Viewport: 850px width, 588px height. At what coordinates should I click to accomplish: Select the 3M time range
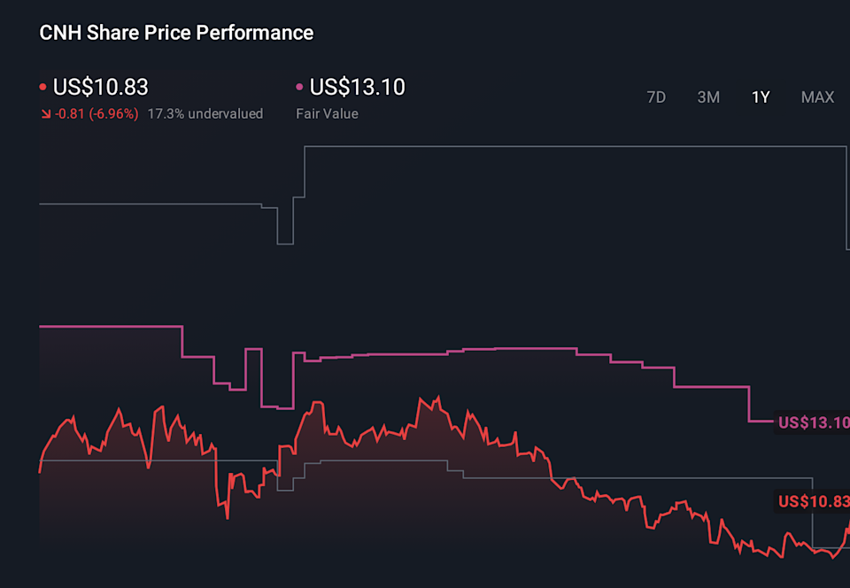click(x=708, y=97)
